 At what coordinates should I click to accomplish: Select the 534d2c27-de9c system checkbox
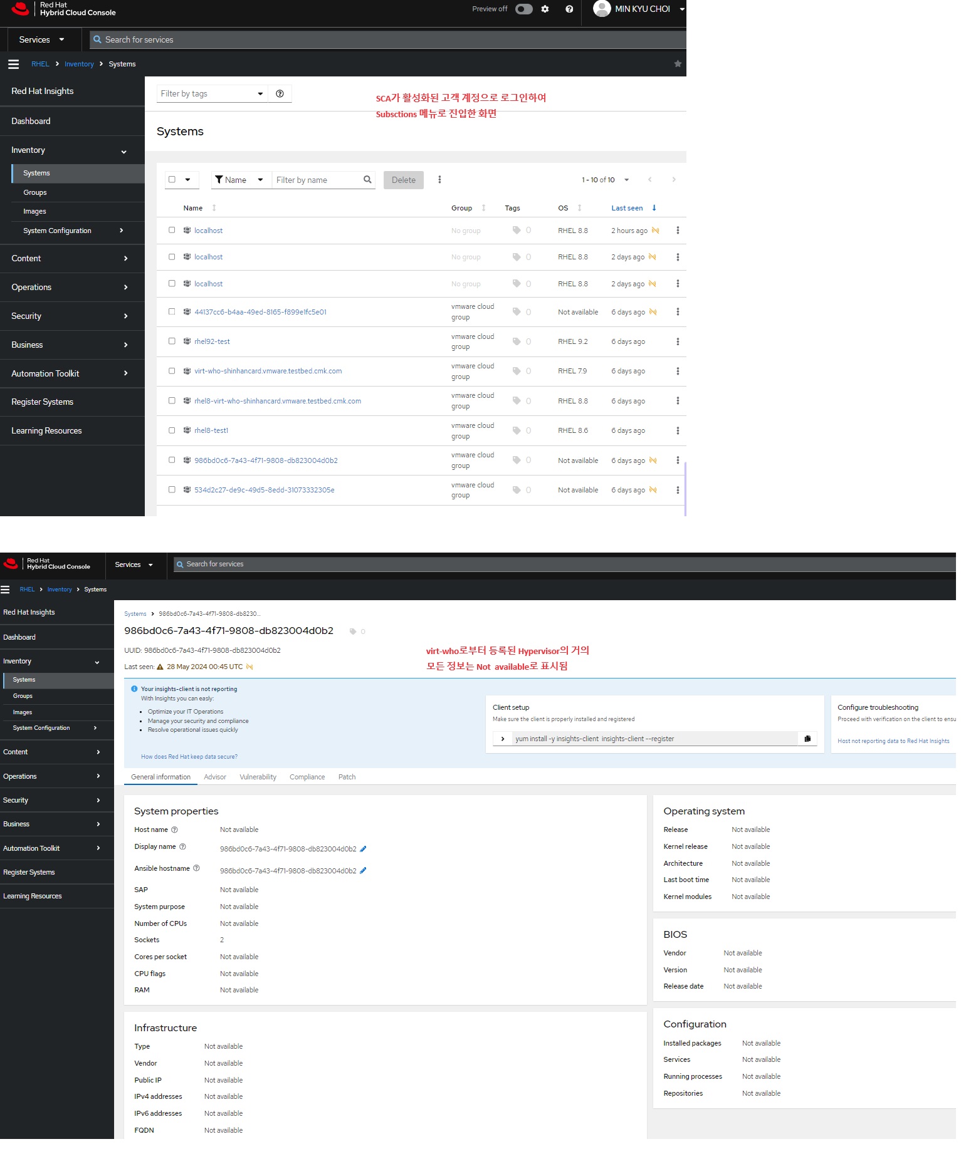[172, 489]
